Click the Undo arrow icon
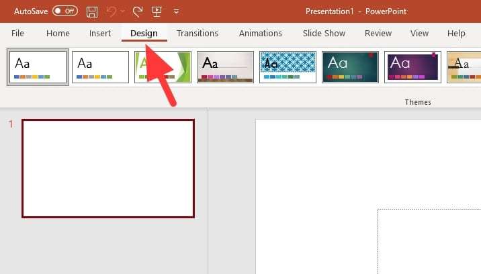The image size is (481, 274). [x=112, y=11]
